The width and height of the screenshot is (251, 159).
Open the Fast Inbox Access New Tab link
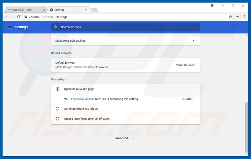tap(89, 99)
